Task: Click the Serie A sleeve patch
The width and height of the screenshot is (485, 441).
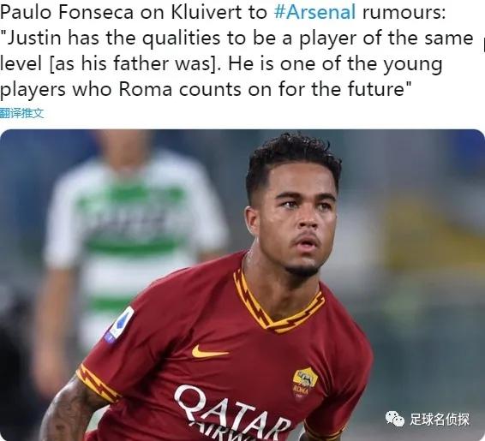Action: 120,325
